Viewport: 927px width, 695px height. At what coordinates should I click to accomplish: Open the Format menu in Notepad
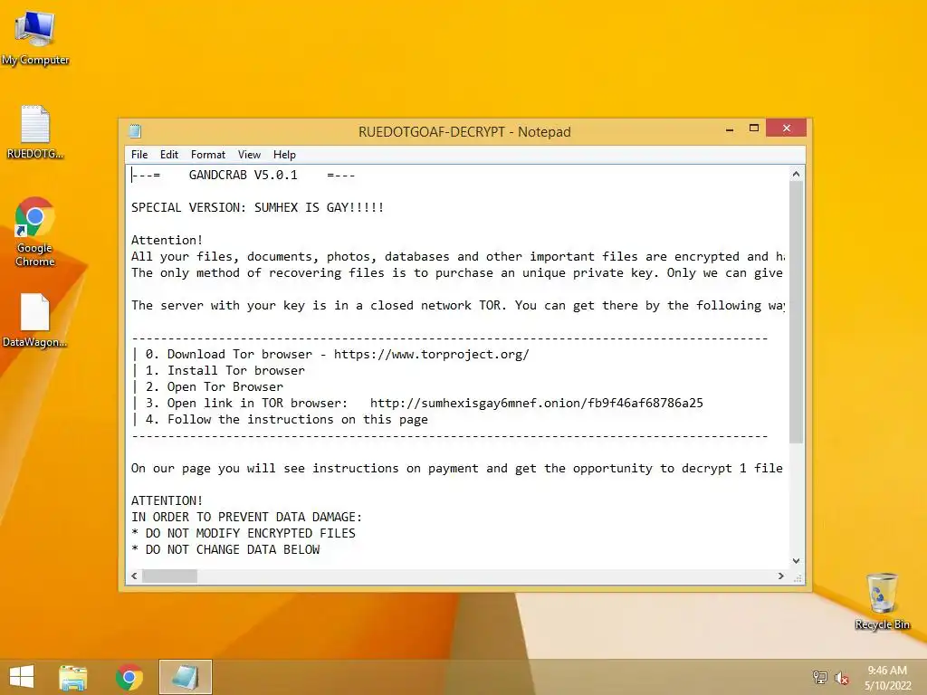(x=208, y=155)
